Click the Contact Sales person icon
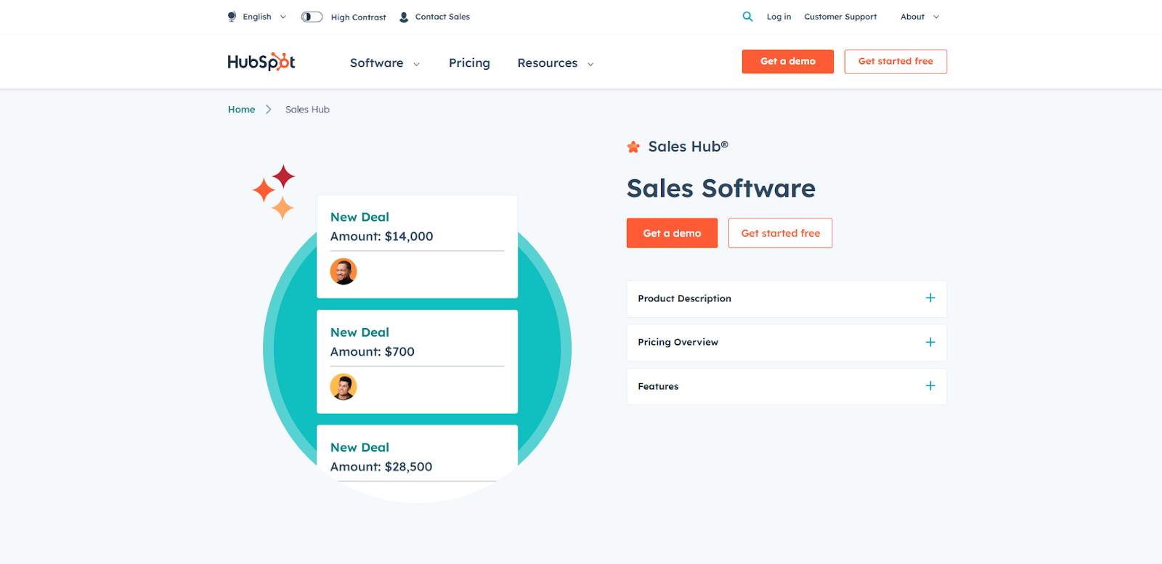This screenshot has height=564, width=1162. (x=404, y=17)
